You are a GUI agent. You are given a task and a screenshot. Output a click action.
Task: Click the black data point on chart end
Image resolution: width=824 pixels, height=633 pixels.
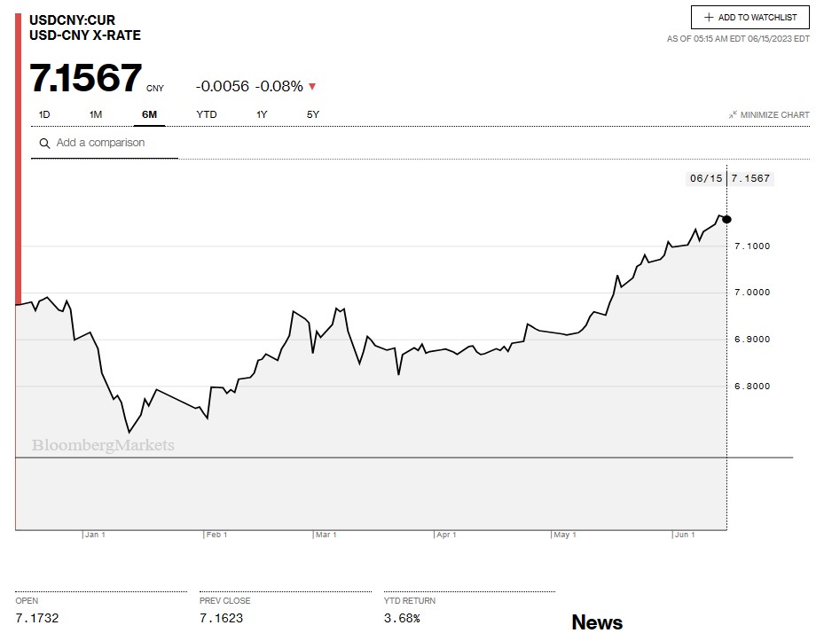pos(727,219)
